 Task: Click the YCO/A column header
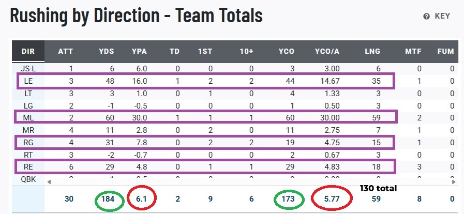pos(327,51)
